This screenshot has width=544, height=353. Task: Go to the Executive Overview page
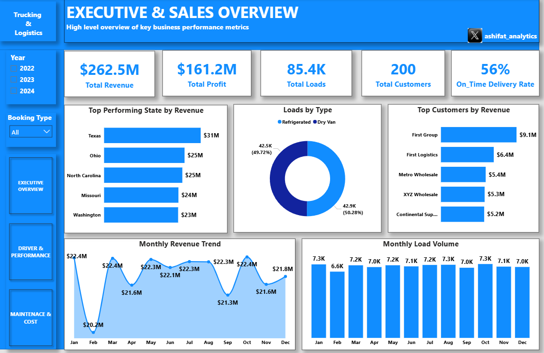(x=30, y=186)
